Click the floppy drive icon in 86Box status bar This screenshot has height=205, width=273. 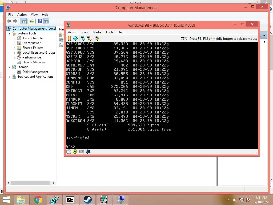69,152
